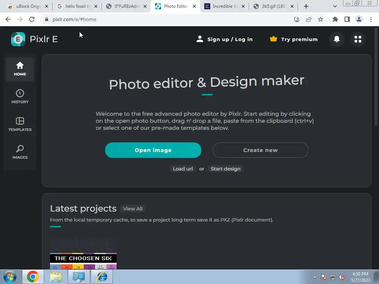Image resolution: width=379 pixels, height=284 pixels.
Task: Open Internet Explorer from taskbar
Action: click(x=102, y=277)
